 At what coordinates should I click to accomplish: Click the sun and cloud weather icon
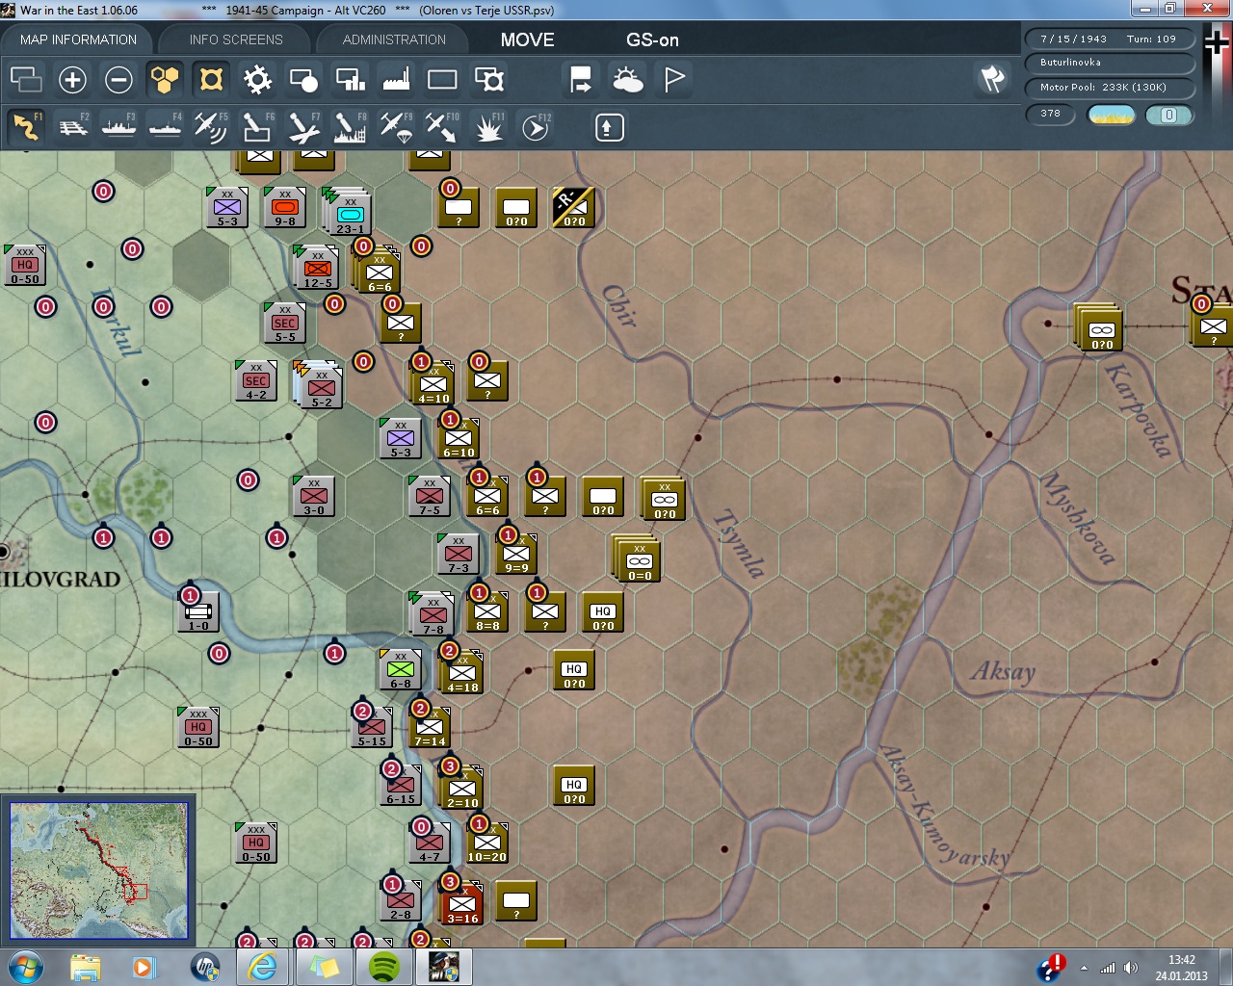tap(627, 79)
